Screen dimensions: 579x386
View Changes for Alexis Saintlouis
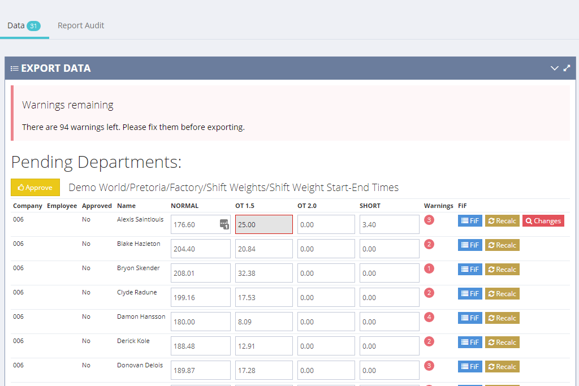543,221
